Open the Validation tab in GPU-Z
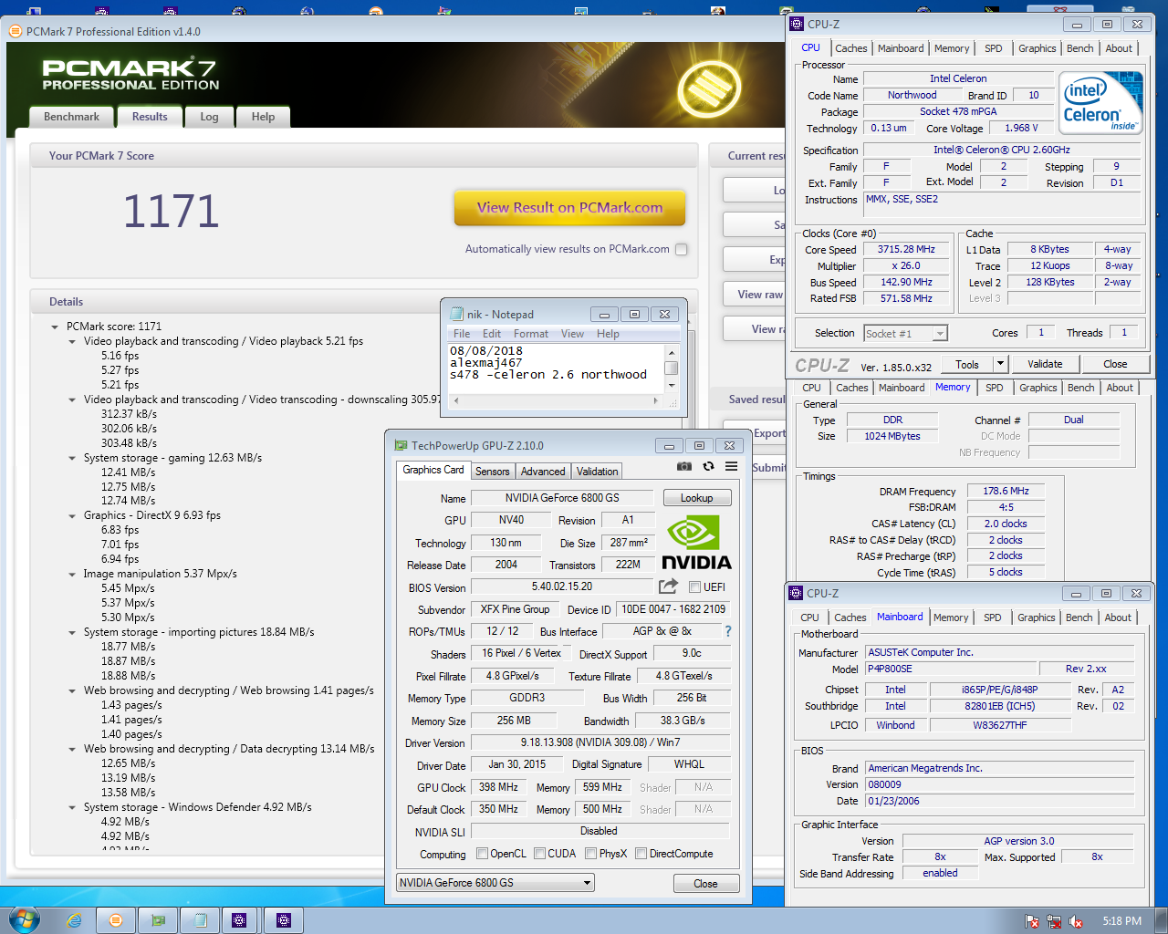1168x934 pixels. 598,472
